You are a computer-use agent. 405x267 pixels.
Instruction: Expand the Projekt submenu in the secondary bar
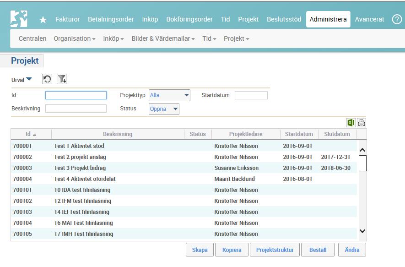[236, 38]
